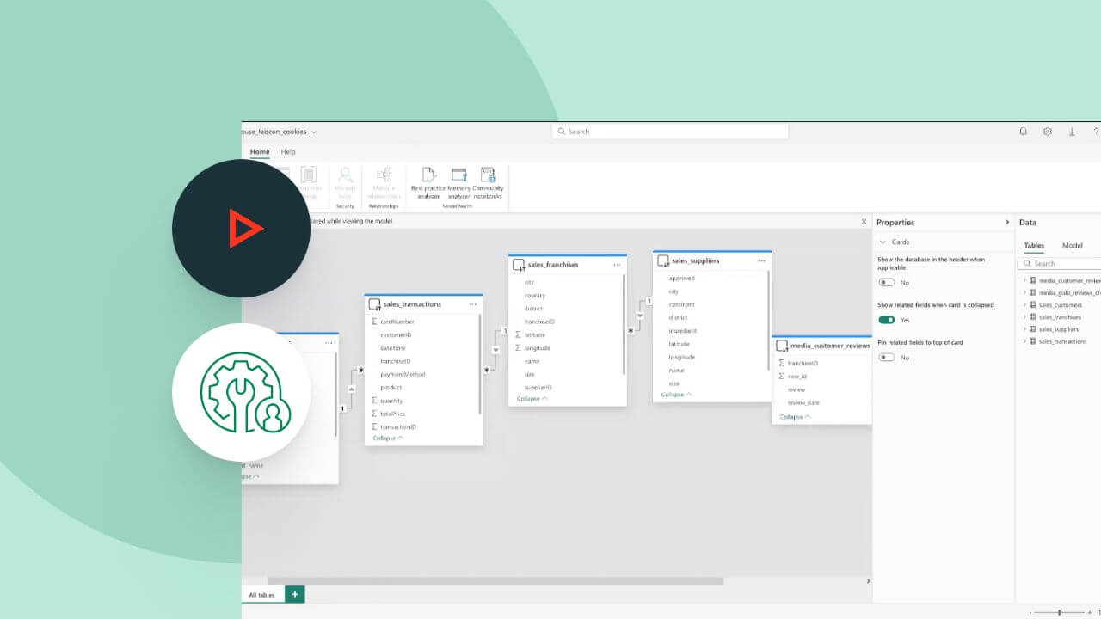Open the Help ribbon tab
The image size is (1101, 619).
[x=288, y=152]
